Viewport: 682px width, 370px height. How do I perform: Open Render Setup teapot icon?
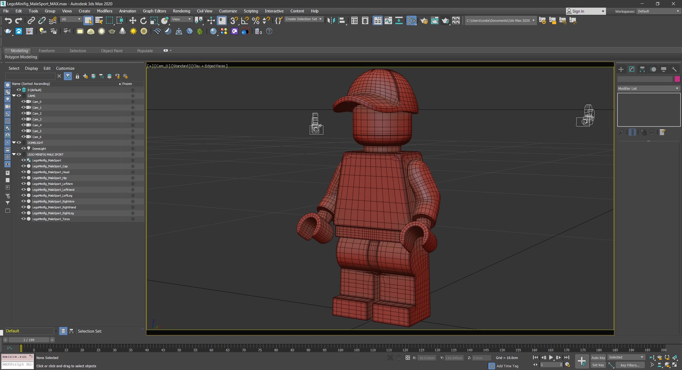pos(424,21)
